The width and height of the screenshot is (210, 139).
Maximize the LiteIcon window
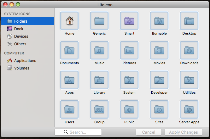pyautogui.click(x=18, y=4)
